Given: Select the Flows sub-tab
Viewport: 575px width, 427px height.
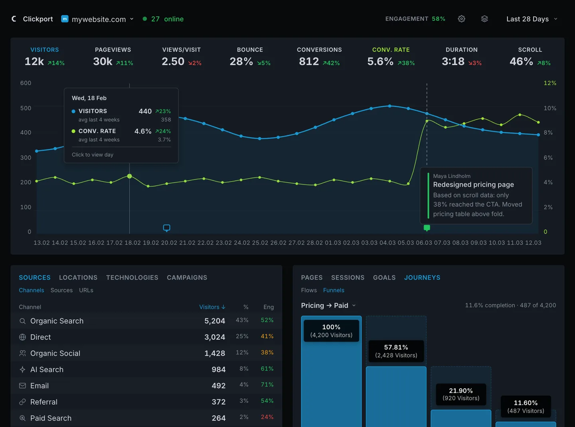Looking at the screenshot, I should (x=309, y=290).
